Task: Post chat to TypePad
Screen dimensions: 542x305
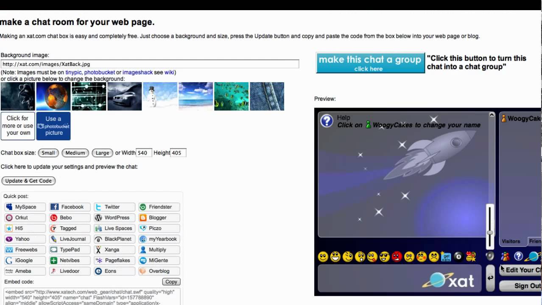Action: click(x=70, y=250)
